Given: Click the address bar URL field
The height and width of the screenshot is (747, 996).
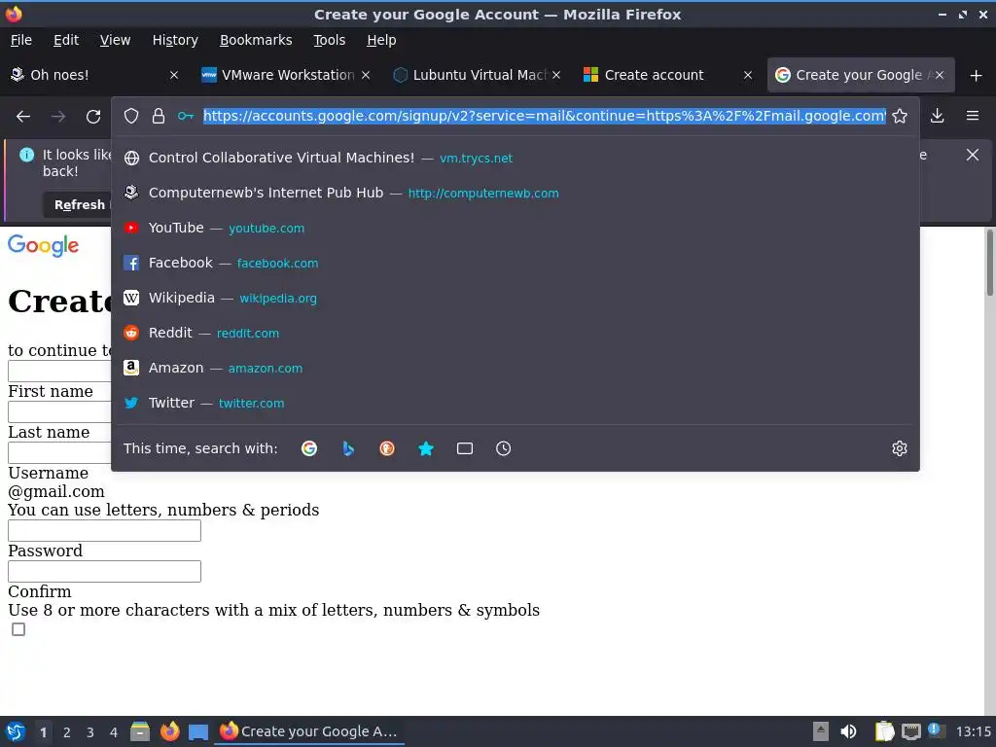Looking at the screenshot, I should pos(545,116).
